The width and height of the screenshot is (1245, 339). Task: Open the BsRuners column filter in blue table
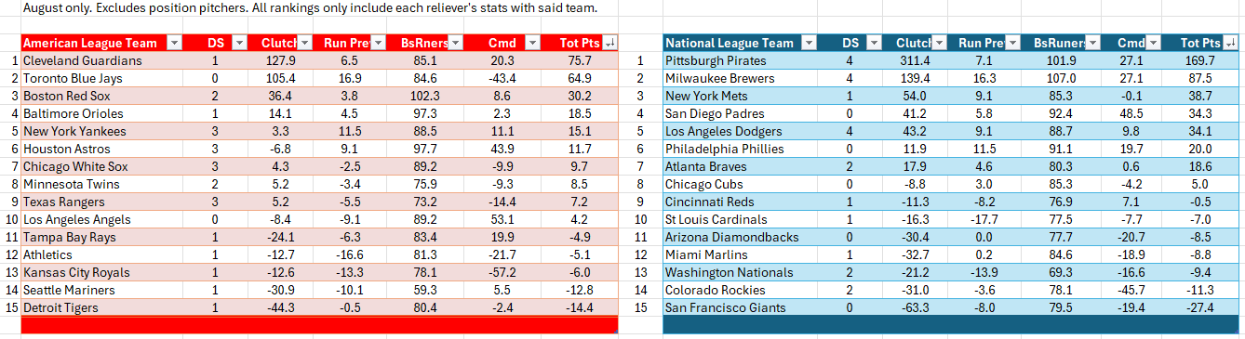(1091, 43)
